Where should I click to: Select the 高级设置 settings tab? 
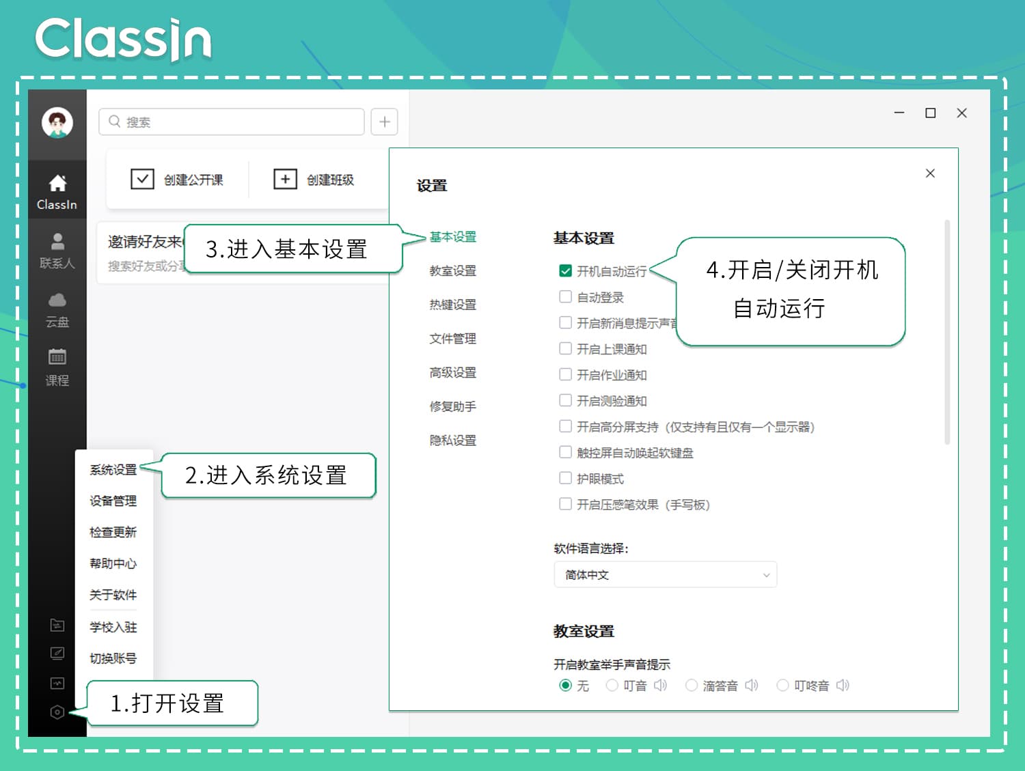[453, 373]
